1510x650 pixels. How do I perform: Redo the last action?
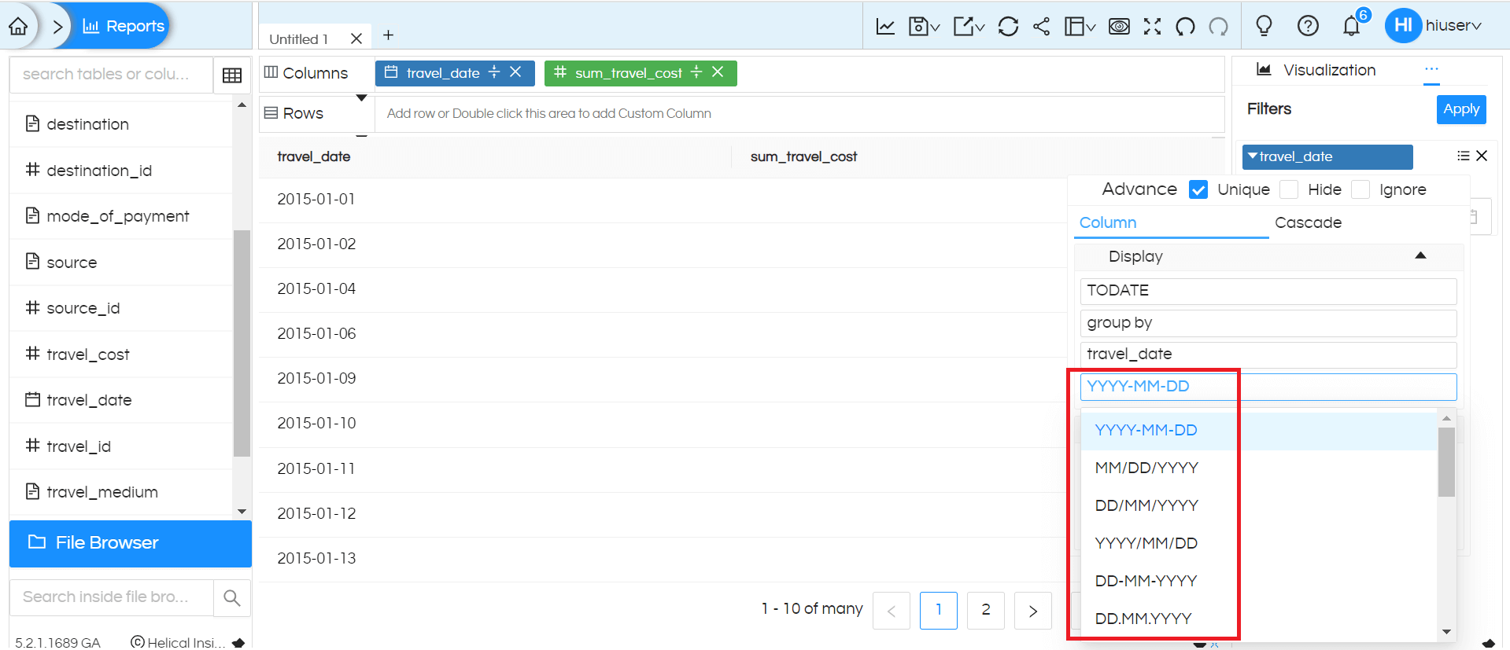click(x=1218, y=26)
